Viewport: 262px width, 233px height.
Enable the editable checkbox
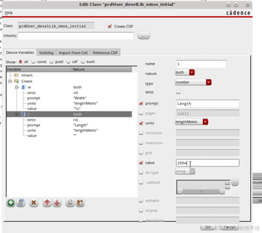click(x=141, y=201)
